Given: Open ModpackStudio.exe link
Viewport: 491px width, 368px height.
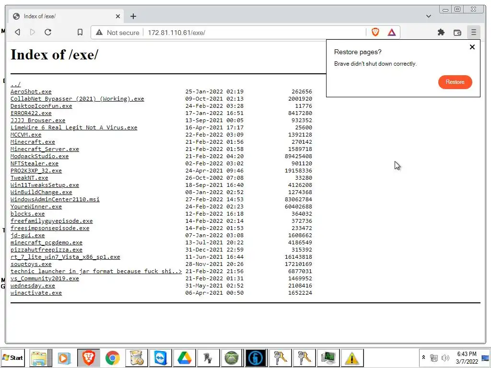Looking at the screenshot, I should coord(39,157).
